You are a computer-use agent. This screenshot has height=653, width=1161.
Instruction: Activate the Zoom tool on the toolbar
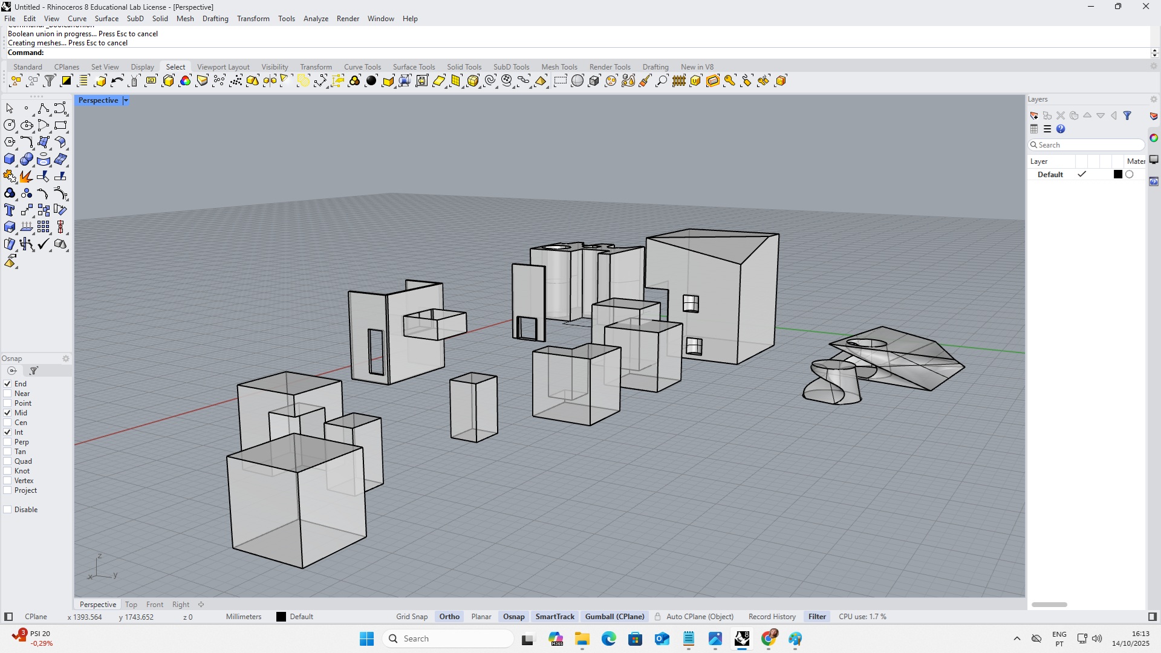click(662, 80)
